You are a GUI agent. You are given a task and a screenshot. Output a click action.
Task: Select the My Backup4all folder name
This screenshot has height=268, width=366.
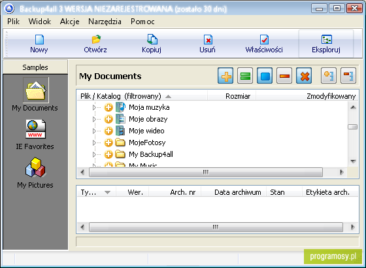151,154
